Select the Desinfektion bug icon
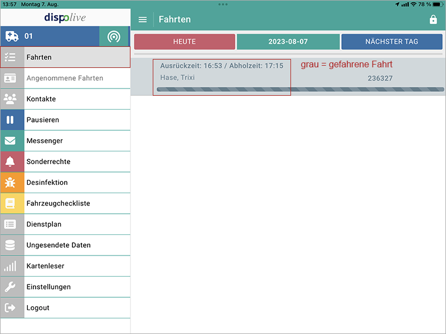 click(12, 182)
